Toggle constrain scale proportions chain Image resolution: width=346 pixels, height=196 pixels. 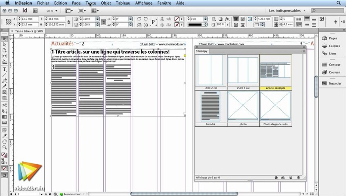103,22
